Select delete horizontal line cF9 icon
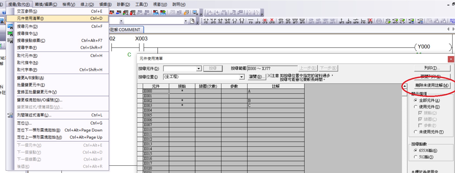This screenshot has height=173, width=455. [x=265, y=21]
